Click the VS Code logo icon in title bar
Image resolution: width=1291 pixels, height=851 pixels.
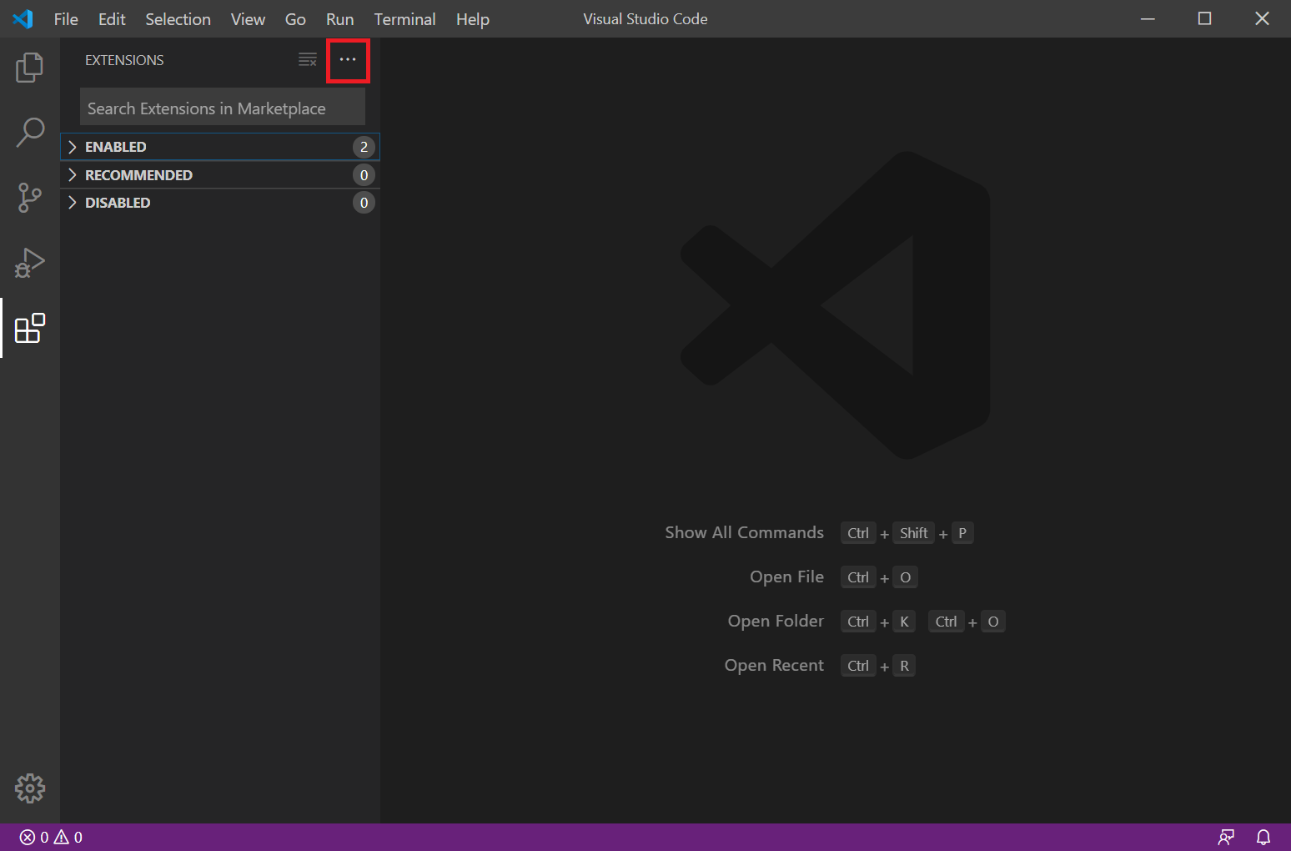click(23, 19)
